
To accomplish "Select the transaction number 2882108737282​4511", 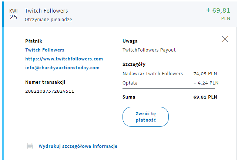I will [50, 91].
